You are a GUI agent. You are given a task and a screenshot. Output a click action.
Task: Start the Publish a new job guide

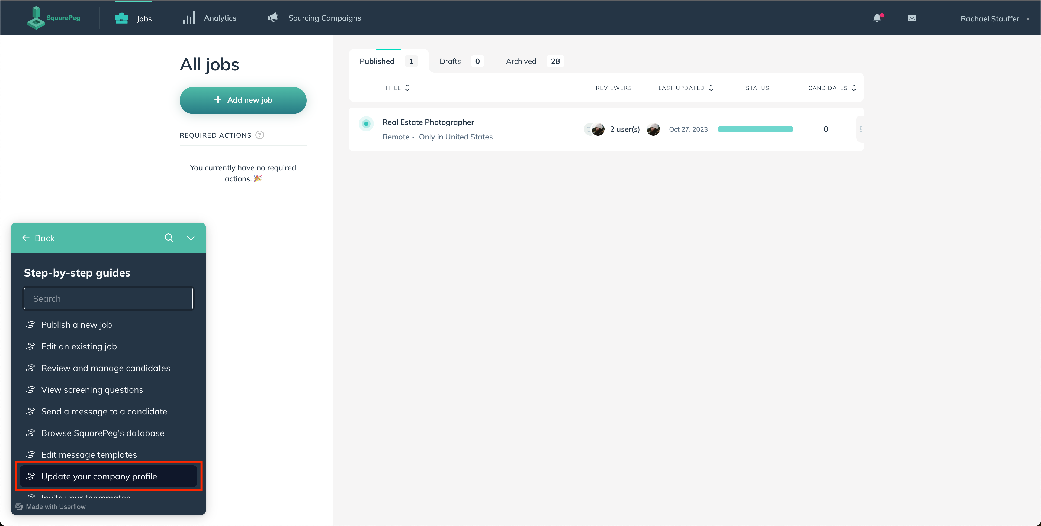coord(108,324)
